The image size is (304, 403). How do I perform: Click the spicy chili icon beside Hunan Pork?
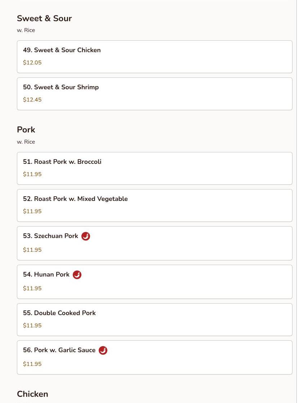77,275
